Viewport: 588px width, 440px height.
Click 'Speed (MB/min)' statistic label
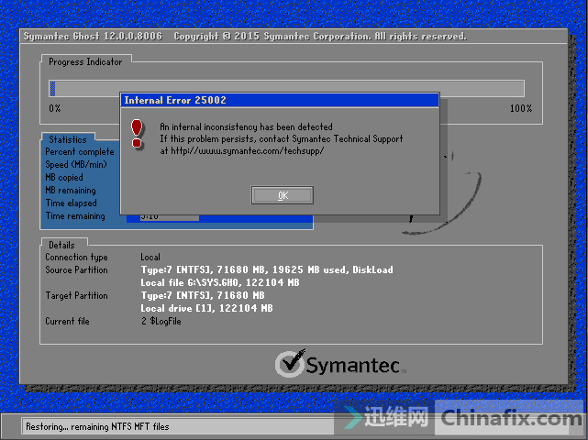(x=76, y=164)
